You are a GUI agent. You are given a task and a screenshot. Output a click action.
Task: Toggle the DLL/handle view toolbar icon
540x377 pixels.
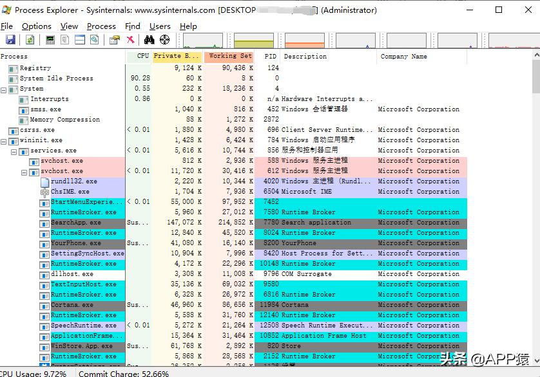coord(95,40)
